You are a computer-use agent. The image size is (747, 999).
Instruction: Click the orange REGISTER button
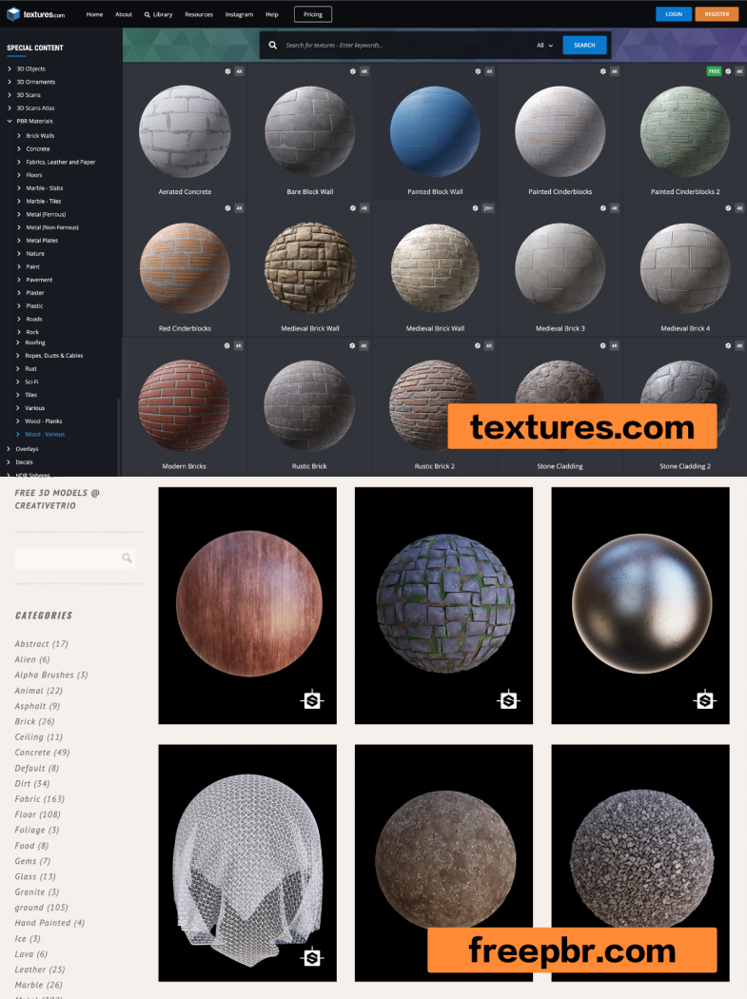pos(717,14)
